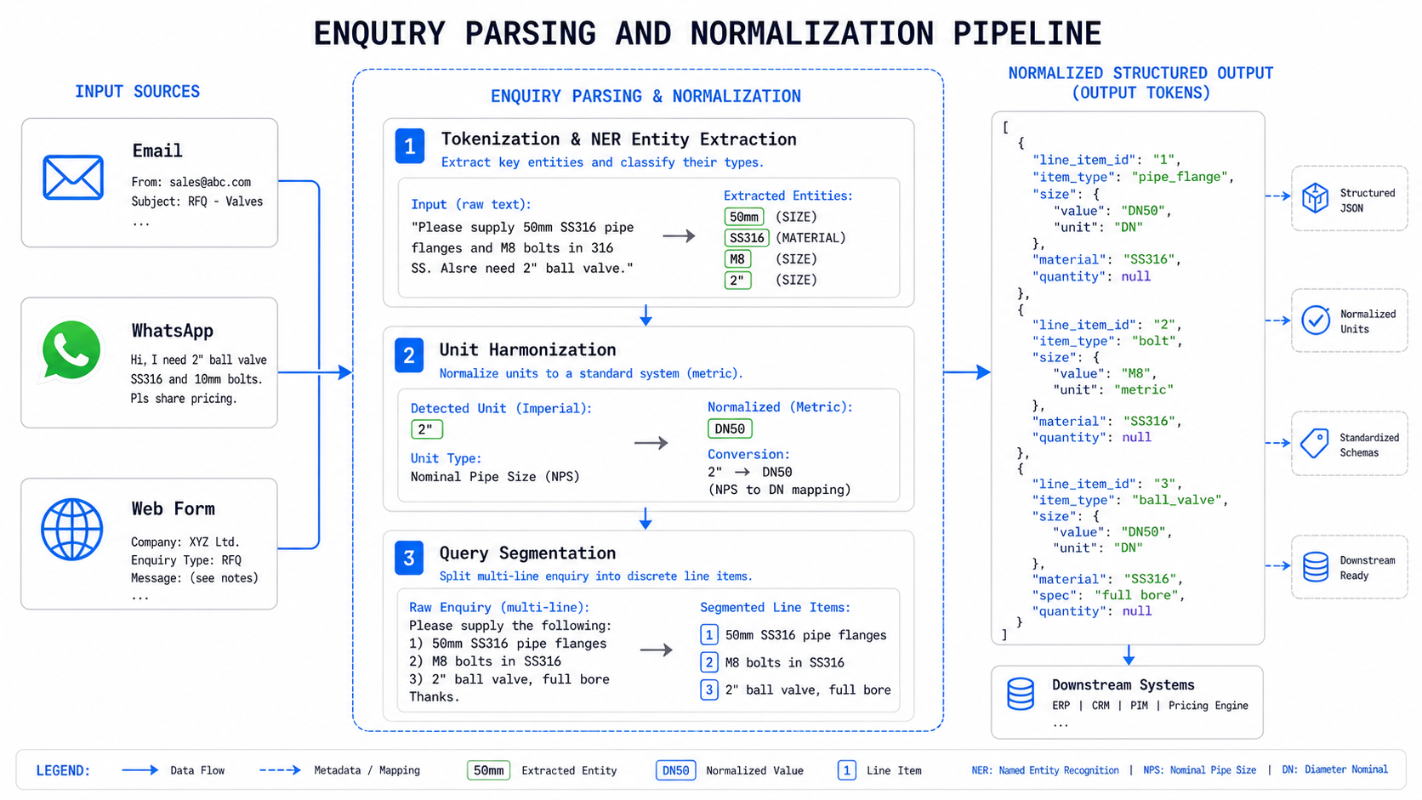Click the Web Form globe icon
This screenshot has width=1422, height=800.
click(72, 530)
